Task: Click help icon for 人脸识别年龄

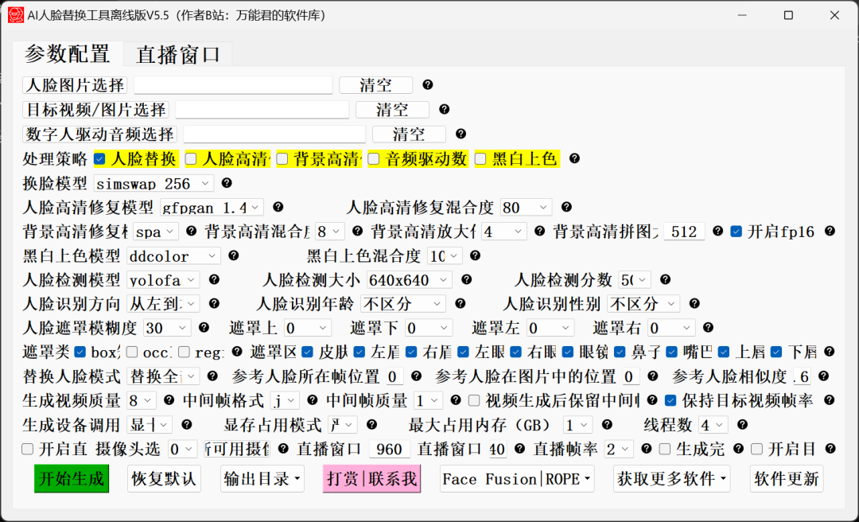Action: 461,302
